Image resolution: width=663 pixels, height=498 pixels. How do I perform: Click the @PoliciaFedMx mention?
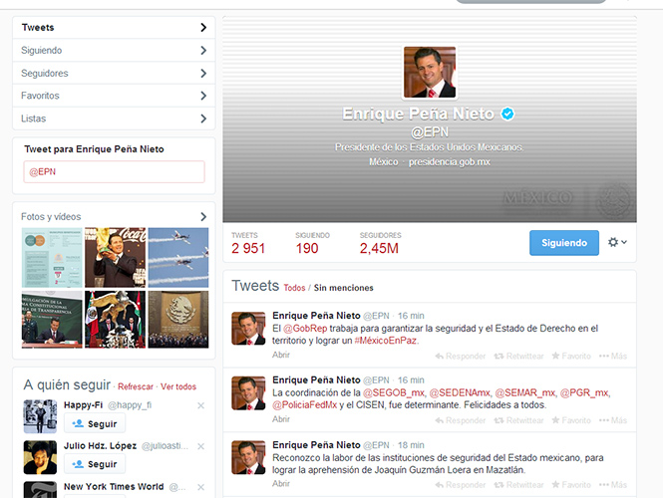pyautogui.click(x=304, y=405)
